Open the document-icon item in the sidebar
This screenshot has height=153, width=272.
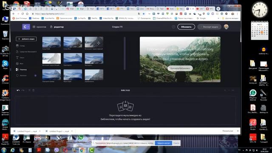pos(26,52)
